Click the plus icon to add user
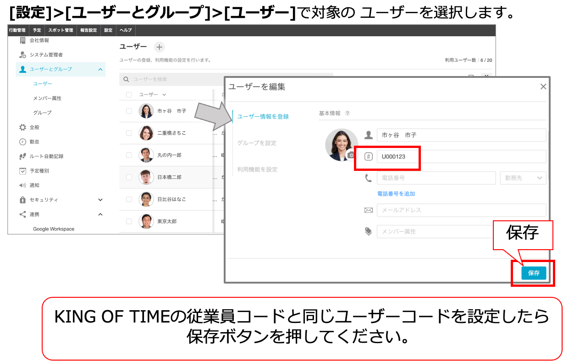 click(x=159, y=47)
